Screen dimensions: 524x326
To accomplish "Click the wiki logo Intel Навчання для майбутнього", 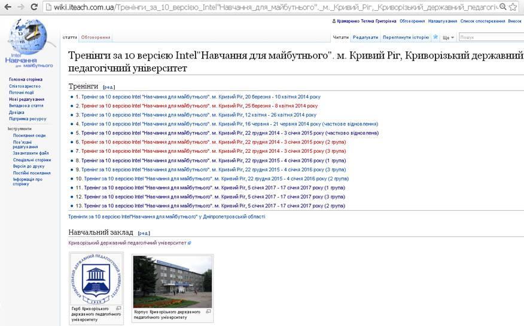I will click(29, 43).
